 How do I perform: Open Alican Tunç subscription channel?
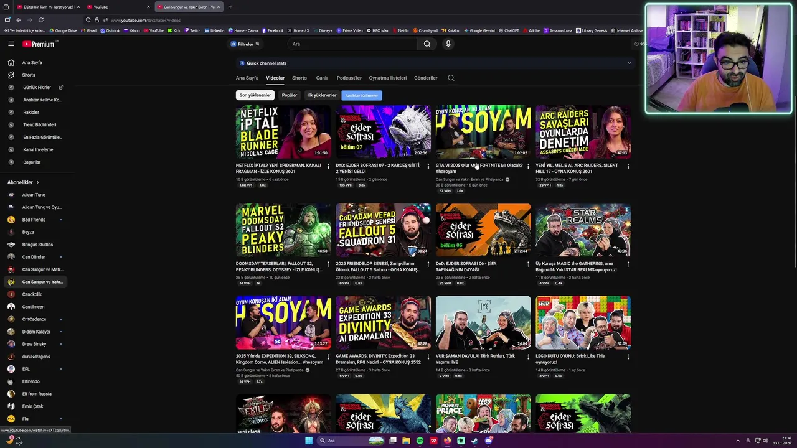pos(34,195)
